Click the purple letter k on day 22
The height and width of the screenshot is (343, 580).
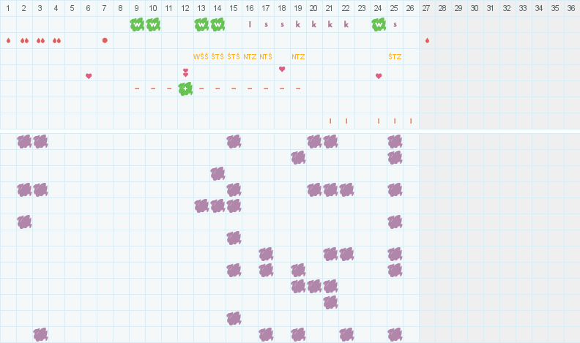tap(346, 24)
